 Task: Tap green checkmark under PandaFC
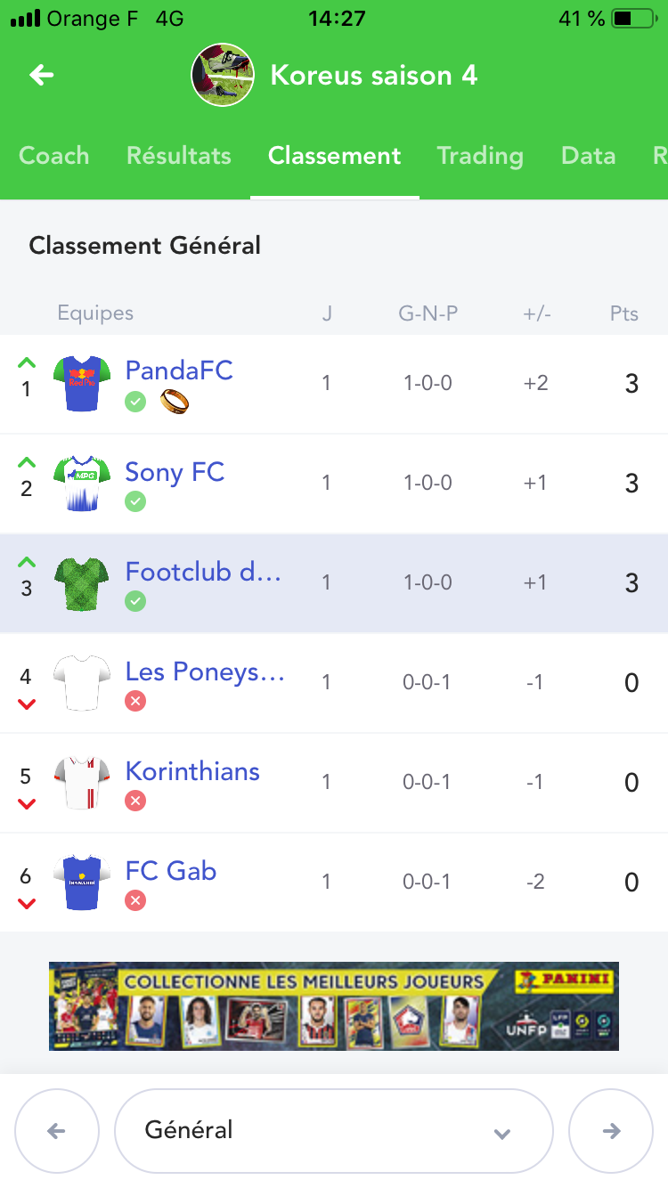pyautogui.click(x=135, y=403)
